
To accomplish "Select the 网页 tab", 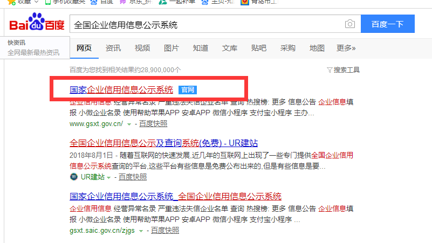I will tap(84, 48).
